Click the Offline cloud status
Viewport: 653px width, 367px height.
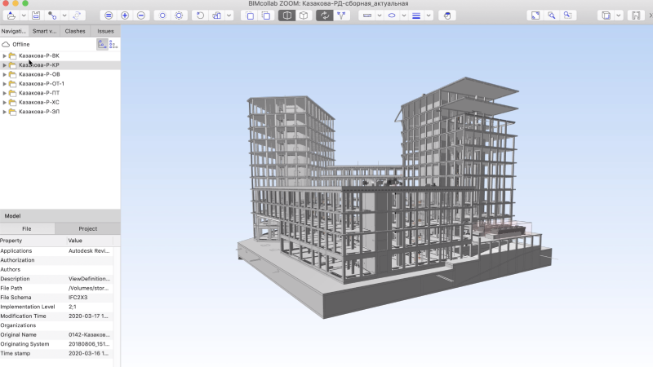21,44
